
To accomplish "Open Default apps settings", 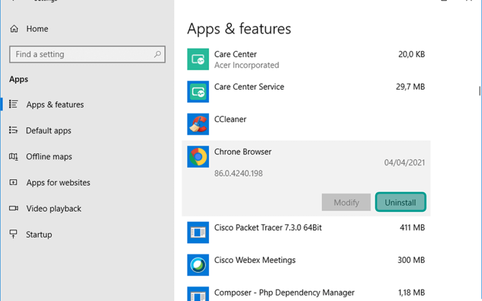I will 49,131.
